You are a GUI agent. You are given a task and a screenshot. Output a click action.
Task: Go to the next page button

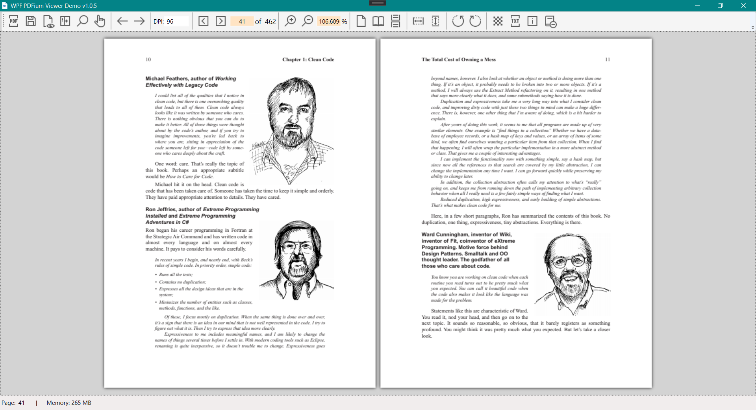[221, 21]
